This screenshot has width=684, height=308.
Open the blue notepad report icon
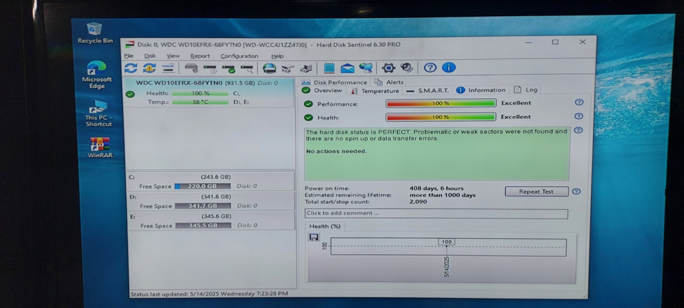click(329, 68)
